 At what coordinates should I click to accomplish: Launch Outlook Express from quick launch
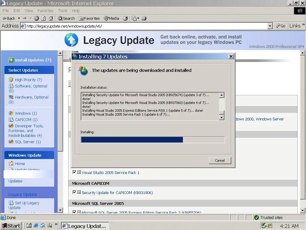click(x=42, y=226)
